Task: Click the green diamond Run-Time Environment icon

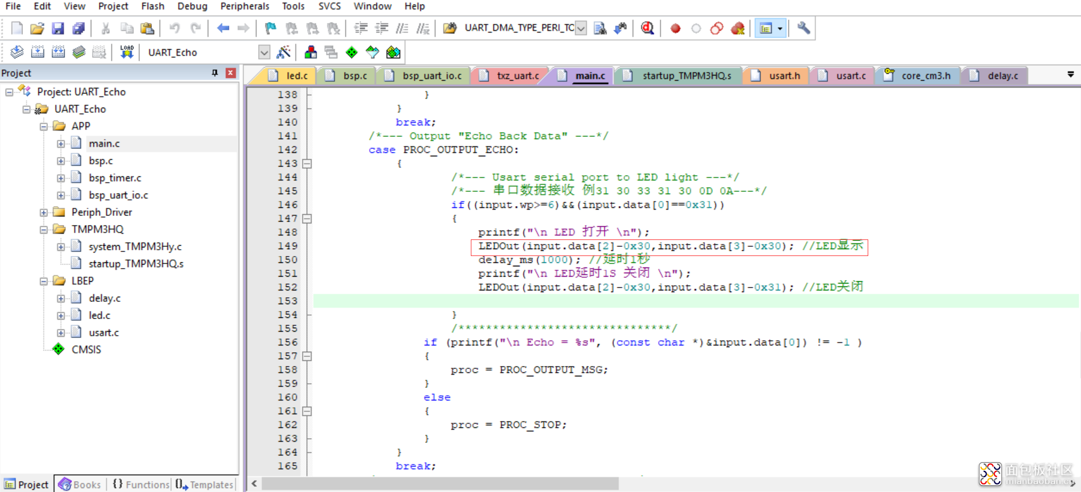Action: tap(352, 52)
